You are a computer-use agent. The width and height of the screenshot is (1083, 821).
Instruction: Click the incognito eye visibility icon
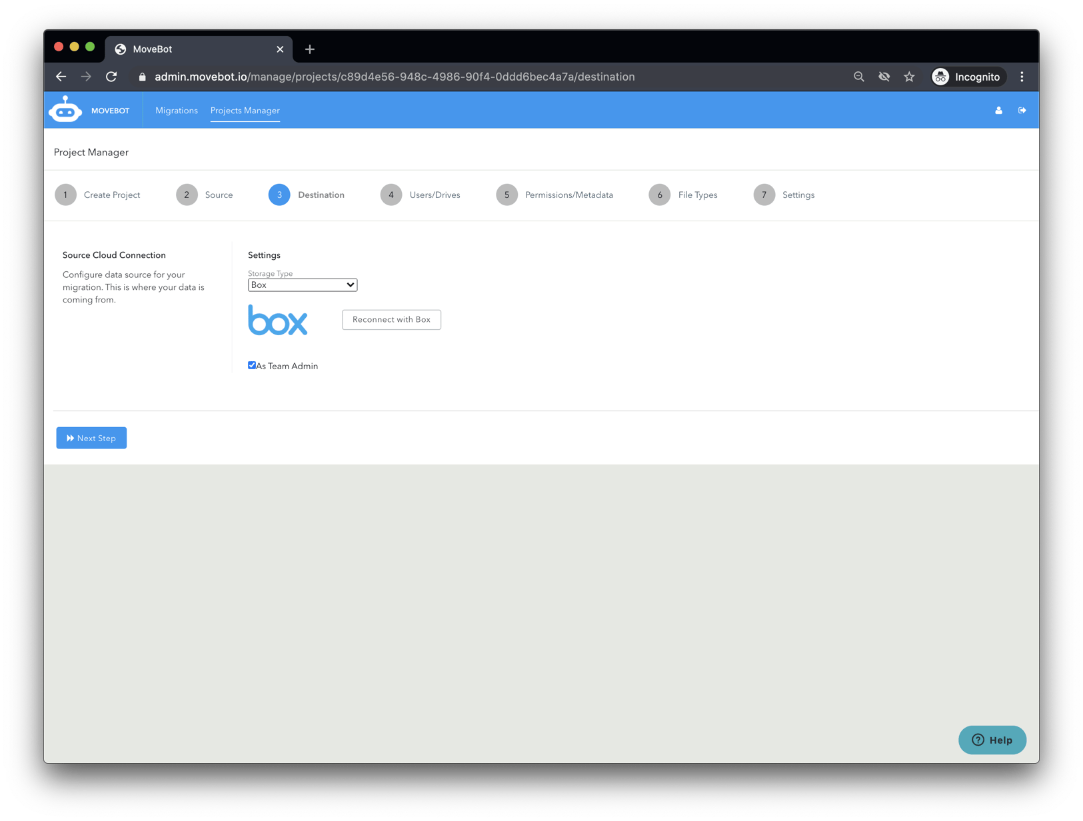(x=884, y=77)
